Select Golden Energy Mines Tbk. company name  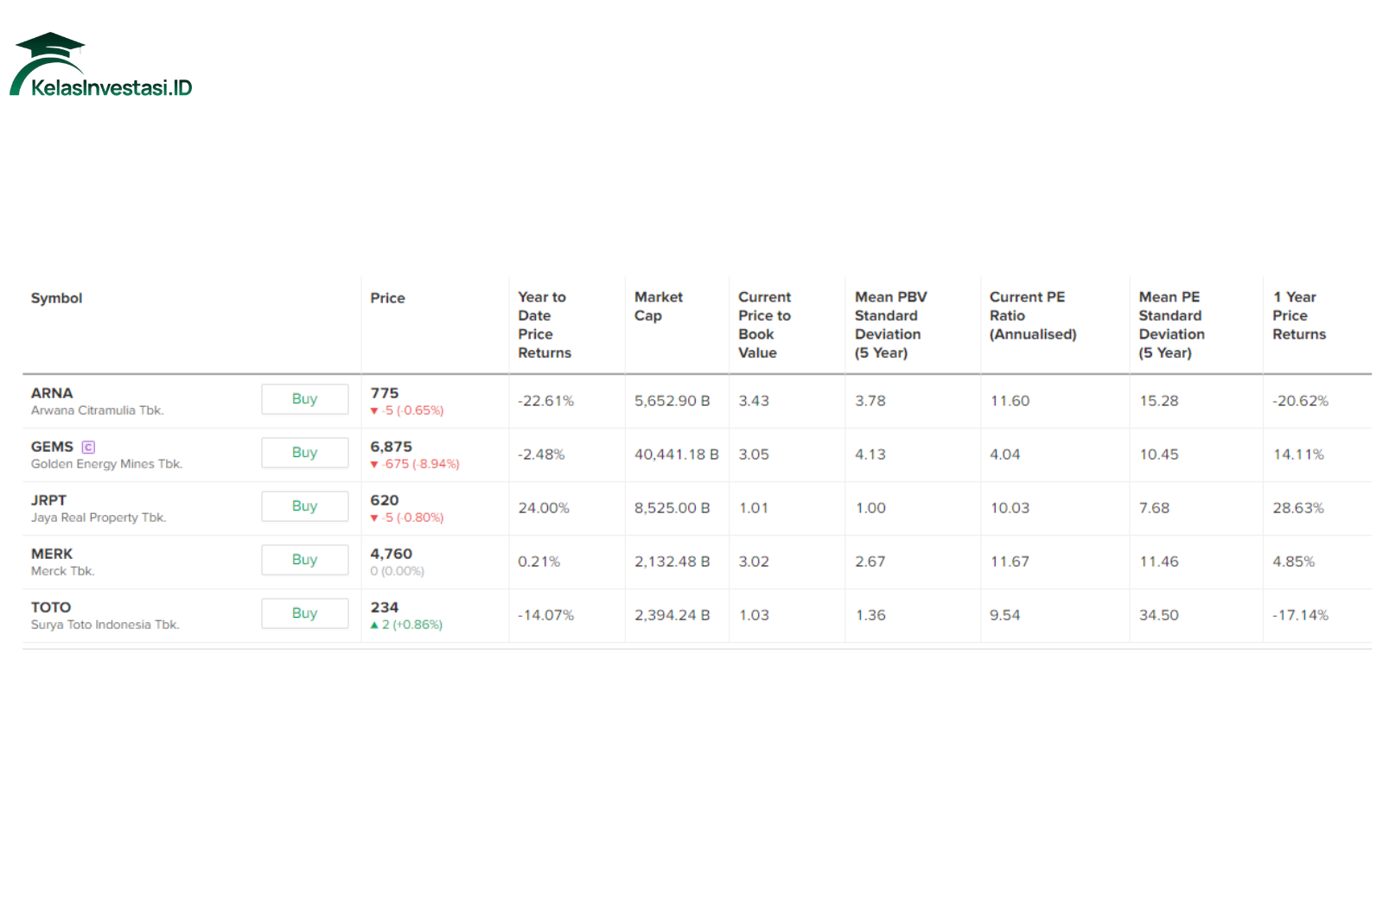tap(106, 464)
